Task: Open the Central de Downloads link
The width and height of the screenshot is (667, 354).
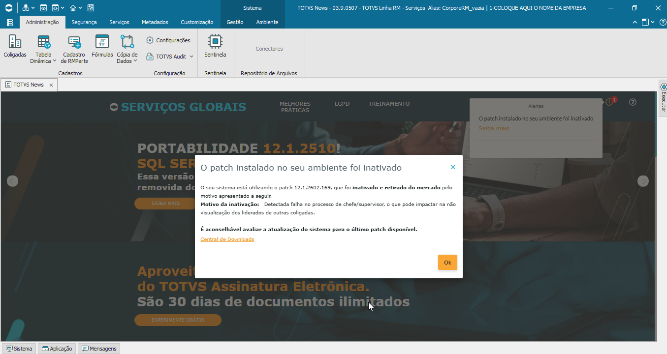Action: 227,239
